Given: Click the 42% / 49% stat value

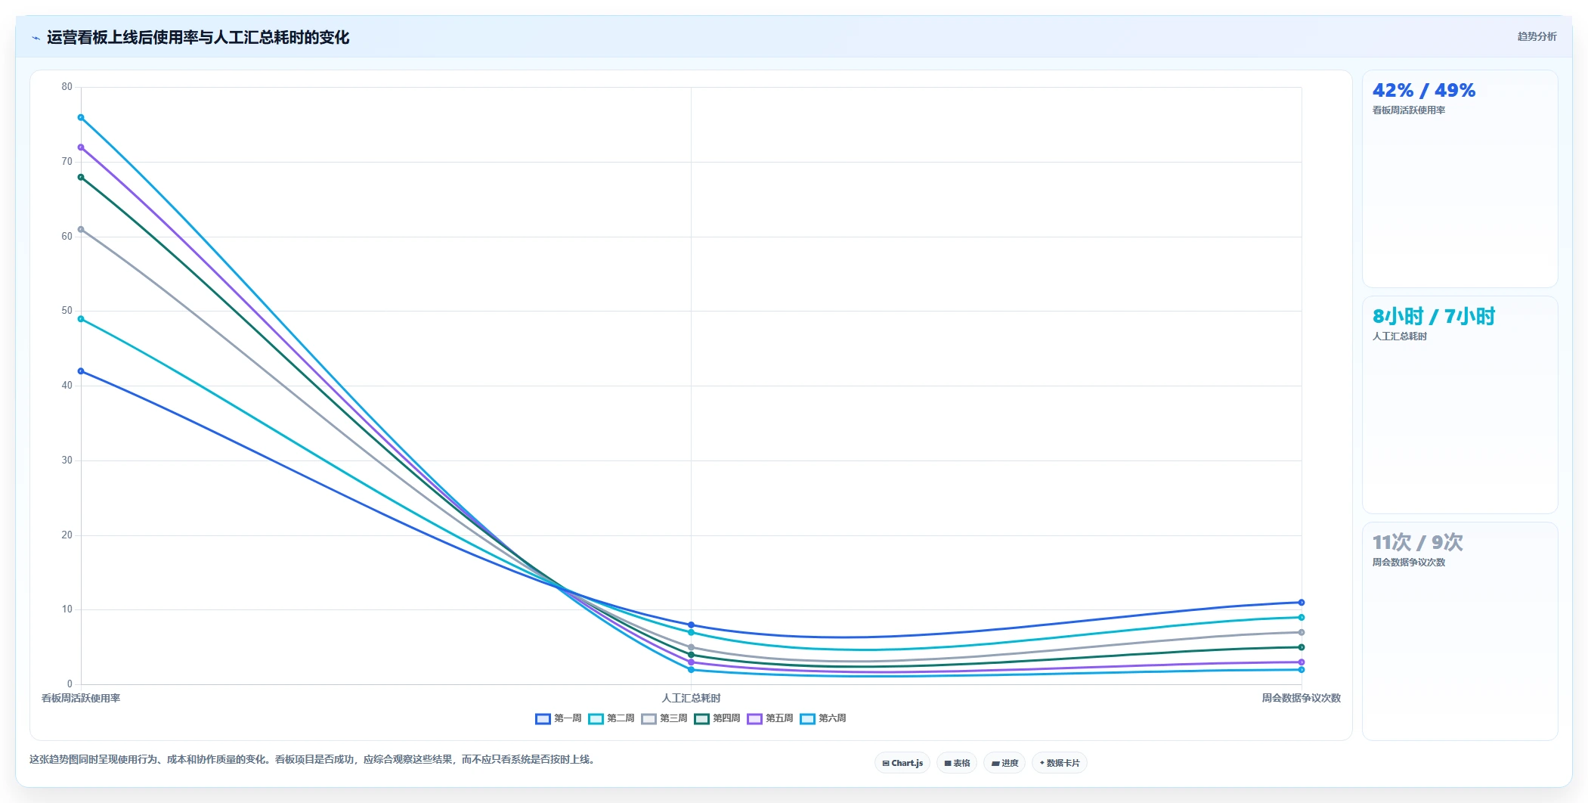Looking at the screenshot, I should (x=1424, y=91).
